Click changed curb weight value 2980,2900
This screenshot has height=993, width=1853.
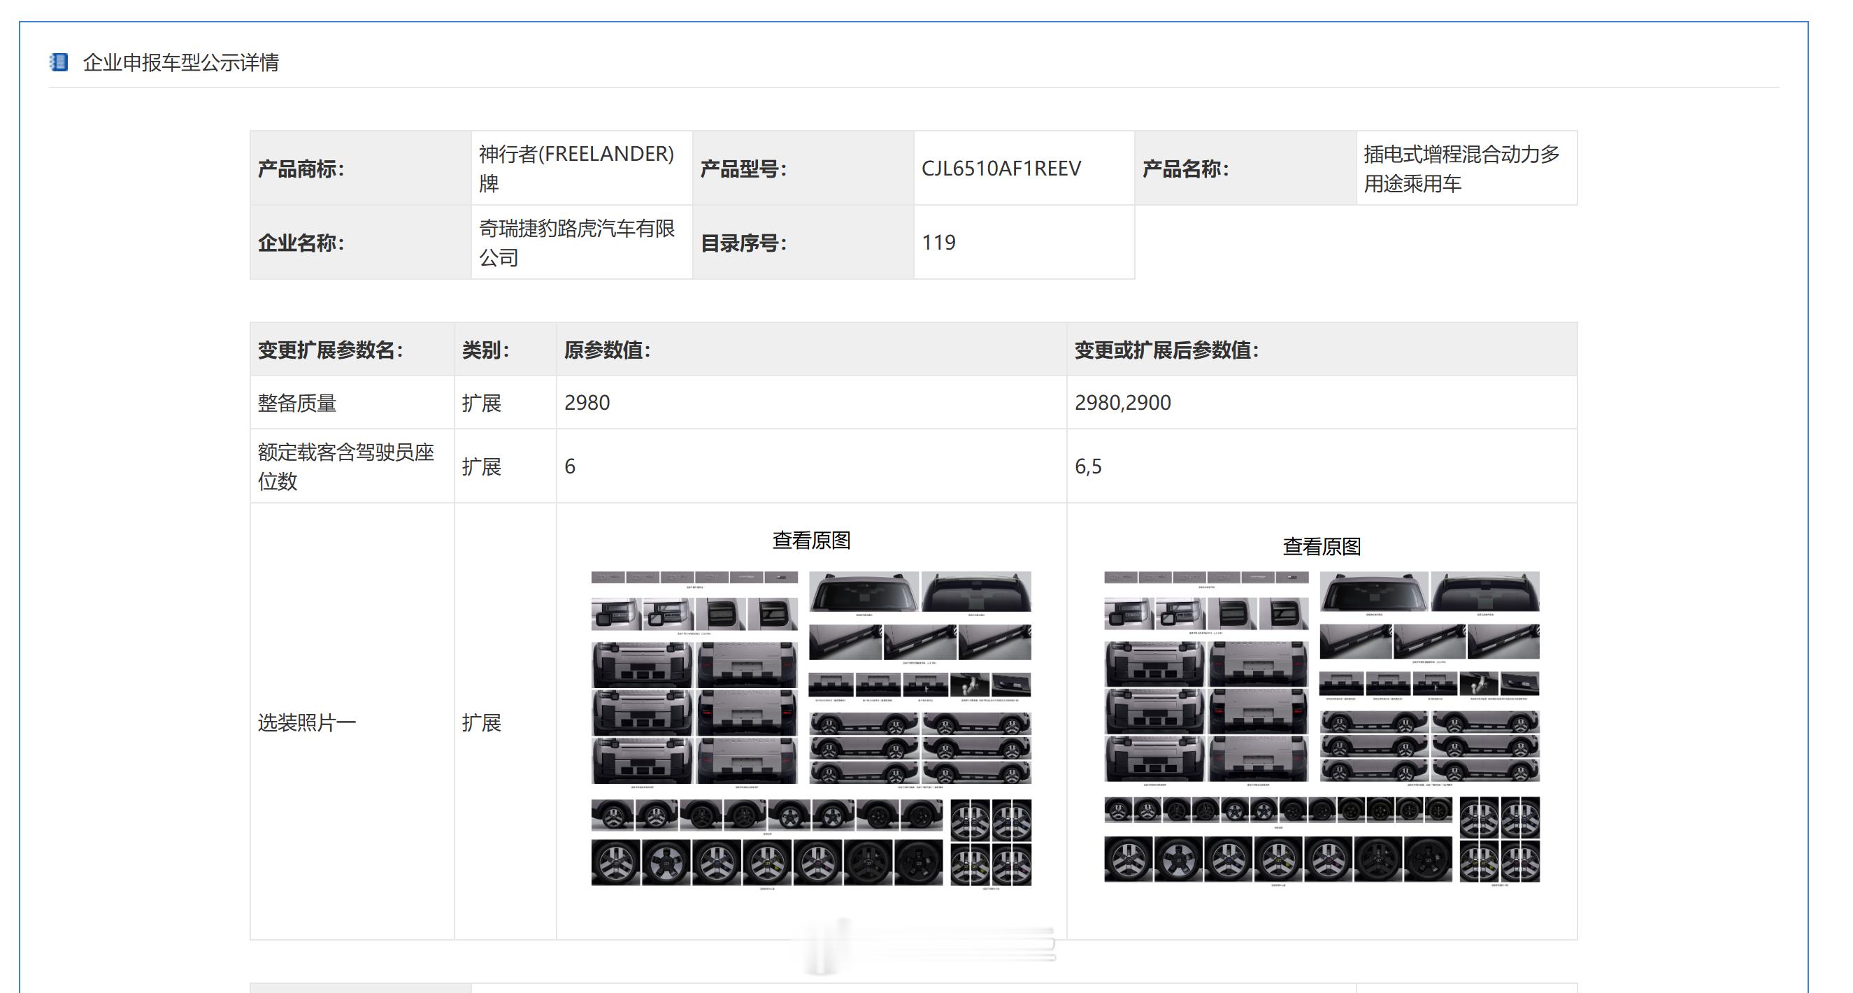(1123, 403)
